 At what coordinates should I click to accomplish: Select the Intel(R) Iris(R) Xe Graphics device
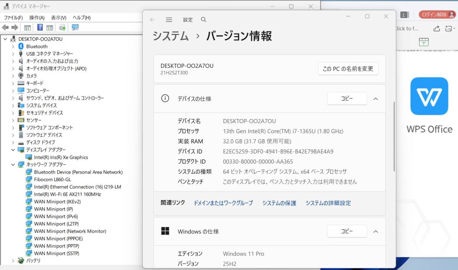(61, 157)
